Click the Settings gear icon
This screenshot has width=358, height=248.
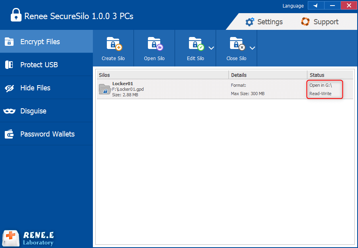click(250, 22)
